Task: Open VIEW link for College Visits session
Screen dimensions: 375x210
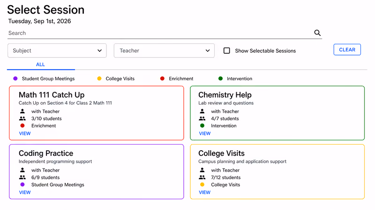Action: coord(205,192)
